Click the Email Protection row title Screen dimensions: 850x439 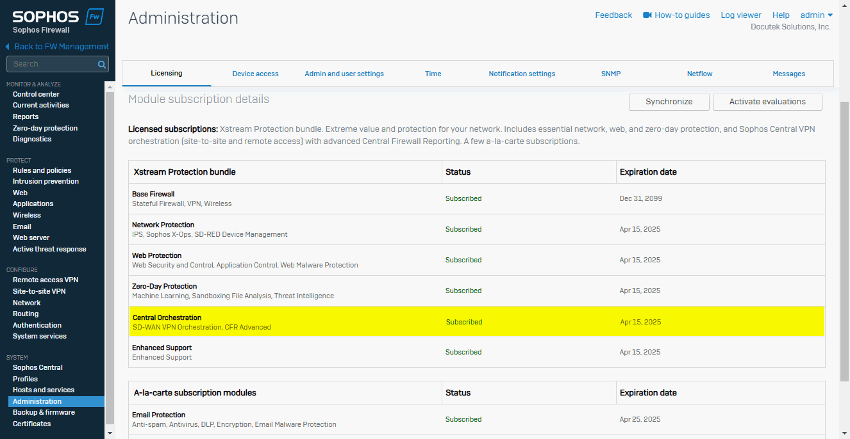tap(159, 415)
